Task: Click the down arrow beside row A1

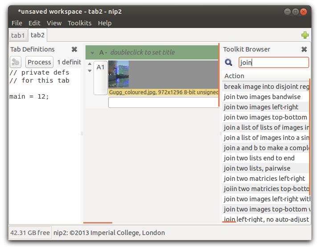Action: click(x=90, y=71)
